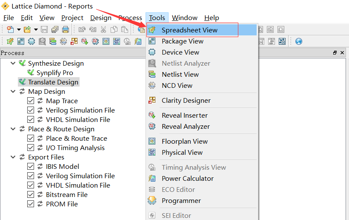Open Netlist View from the toolbar icon

tap(53, 41)
